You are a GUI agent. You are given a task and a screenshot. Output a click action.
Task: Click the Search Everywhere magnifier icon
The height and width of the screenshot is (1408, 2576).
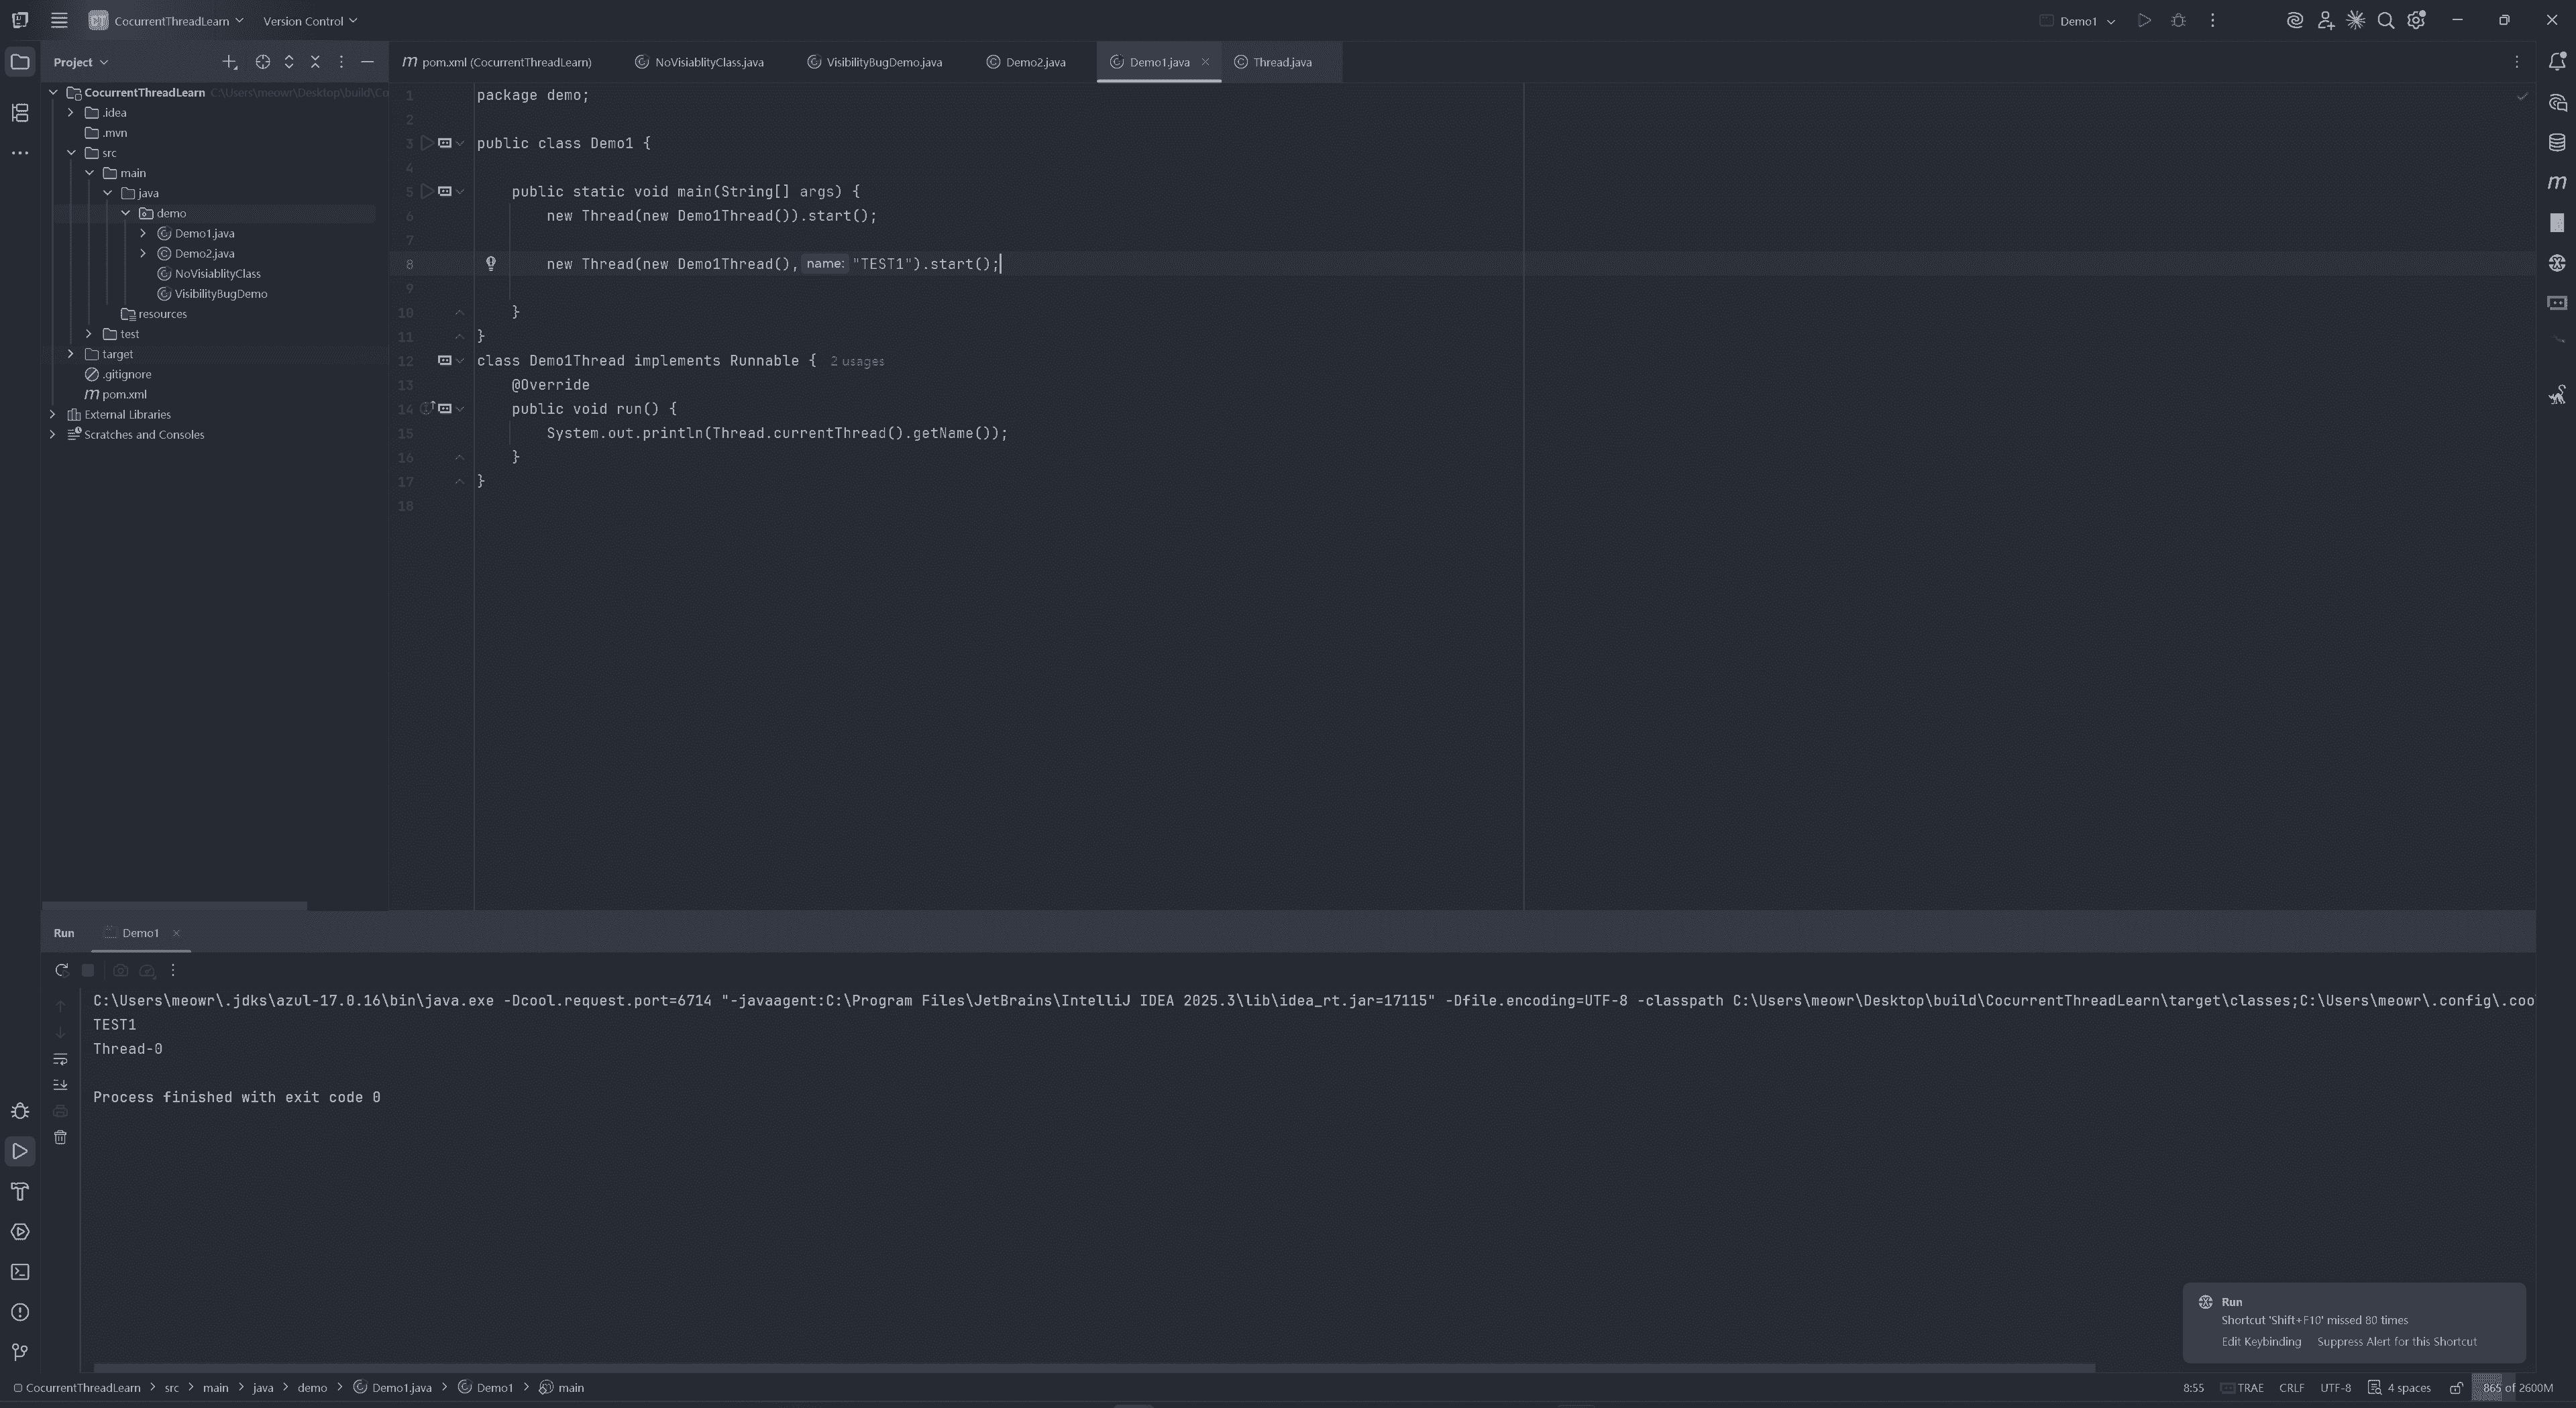pos(2385,21)
